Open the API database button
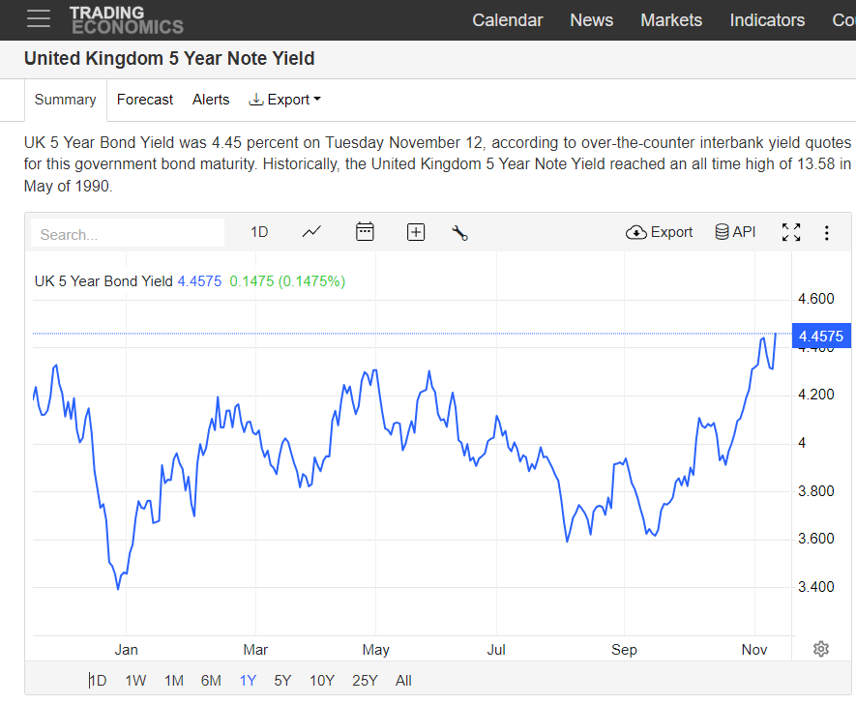 [735, 232]
